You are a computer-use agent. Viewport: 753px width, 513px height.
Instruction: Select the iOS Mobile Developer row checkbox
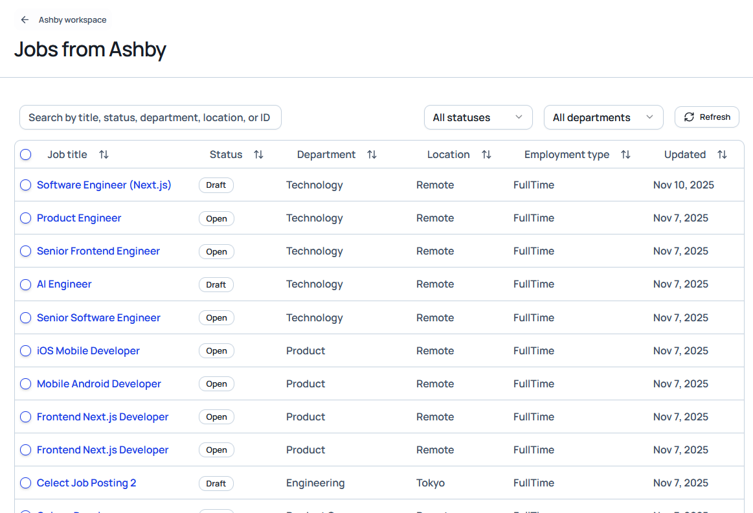[x=25, y=351]
